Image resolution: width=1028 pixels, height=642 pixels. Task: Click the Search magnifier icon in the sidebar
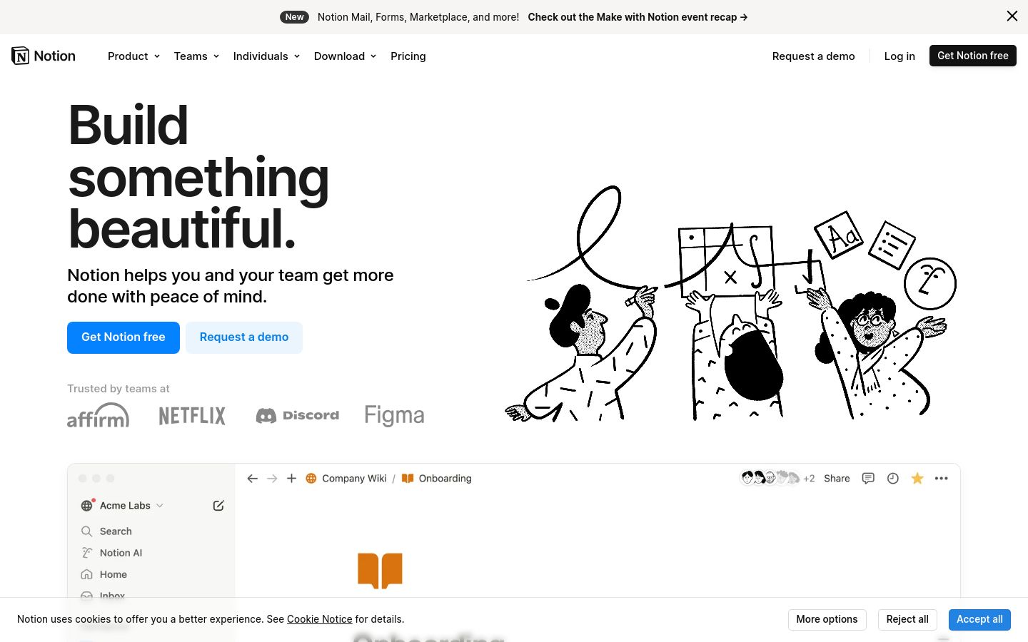[x=87, y=531]
